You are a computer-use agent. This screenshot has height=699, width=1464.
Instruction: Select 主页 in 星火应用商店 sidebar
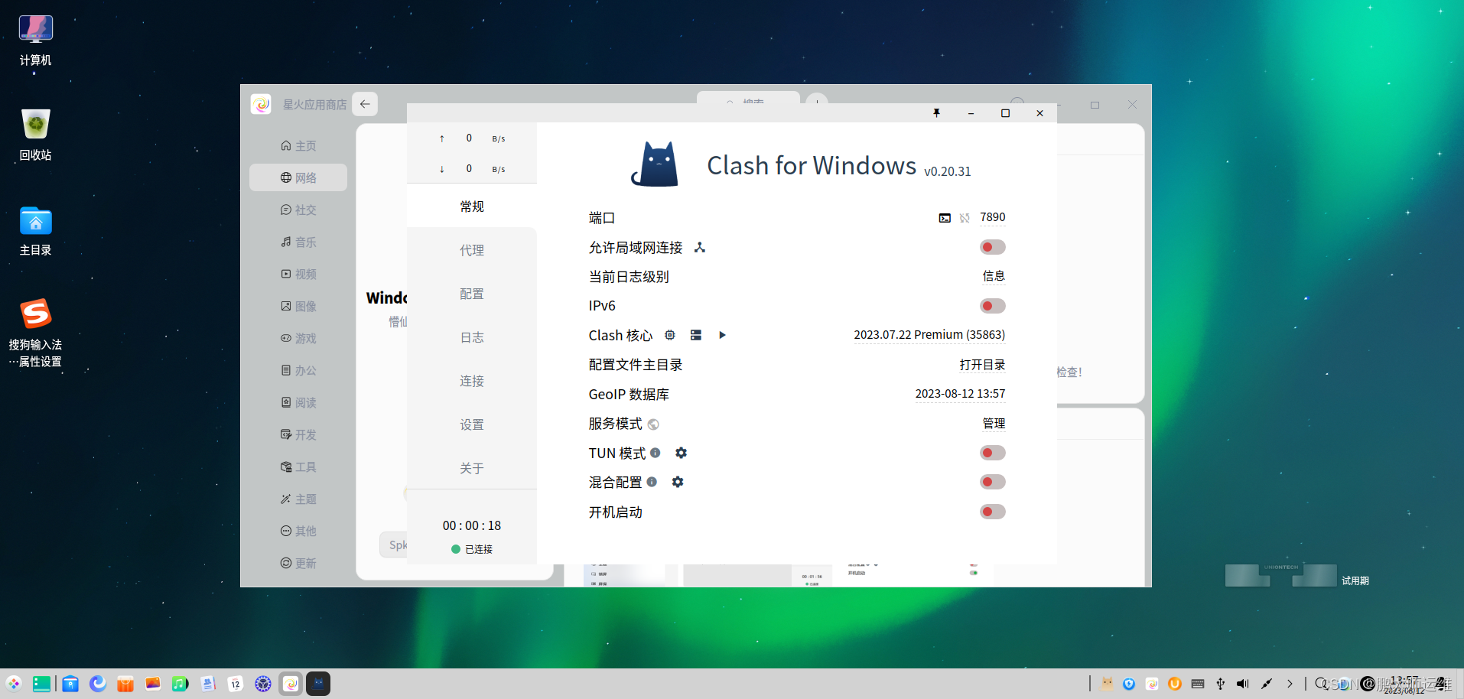(x=298, y=145)
